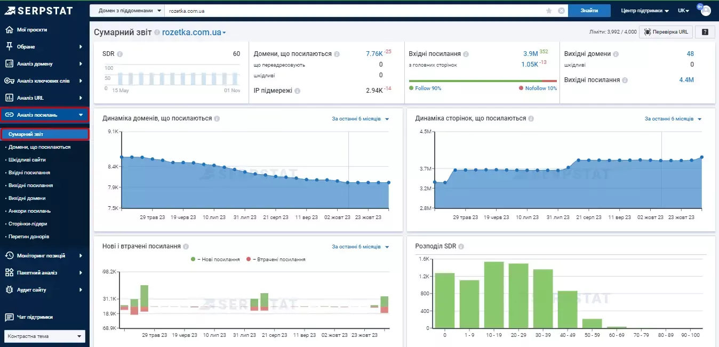Click the Перевірка URL button
Viewport: 719px width, 347px height.
(666, 32)
